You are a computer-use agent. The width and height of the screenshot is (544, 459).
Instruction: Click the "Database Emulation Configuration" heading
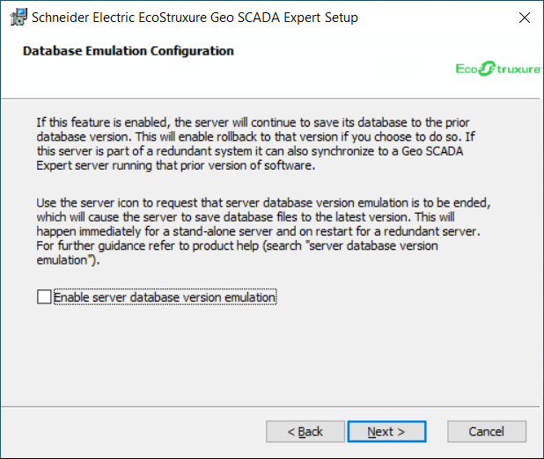click(x=128, y=51)
